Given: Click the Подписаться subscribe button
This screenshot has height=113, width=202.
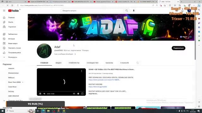Looking at the screenshot, I should (x=178, y=48).
